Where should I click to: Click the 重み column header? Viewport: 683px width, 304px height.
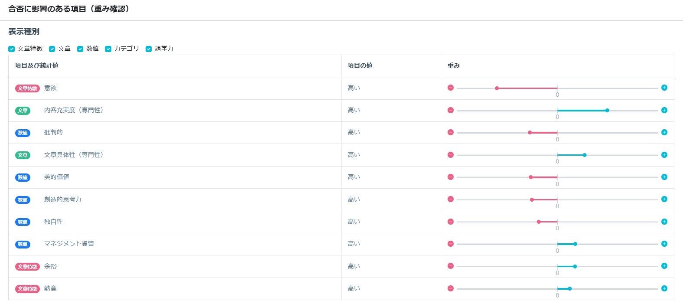click(x=454, y=65)
